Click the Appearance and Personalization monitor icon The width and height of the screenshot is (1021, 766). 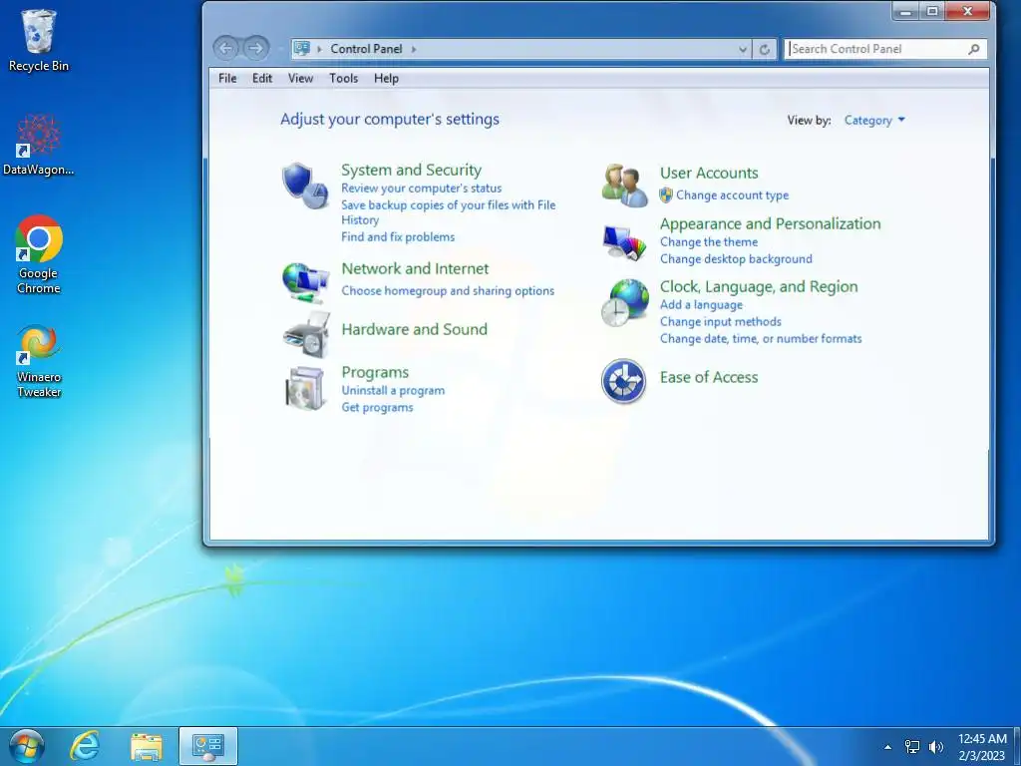[x=624, y=242]
